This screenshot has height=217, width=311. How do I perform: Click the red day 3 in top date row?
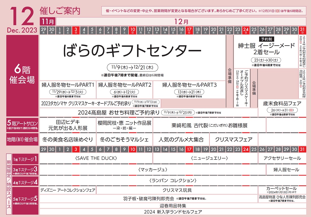[x=76, y=30]
